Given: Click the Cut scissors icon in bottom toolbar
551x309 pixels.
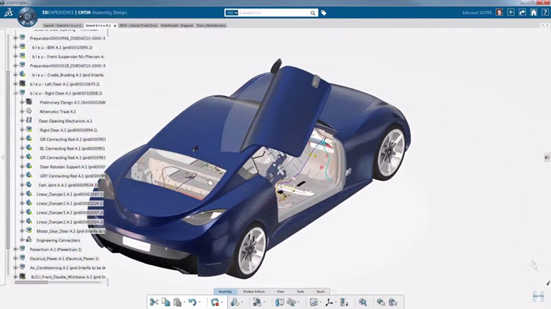Looking at the screenshot, I should point(154,302).
